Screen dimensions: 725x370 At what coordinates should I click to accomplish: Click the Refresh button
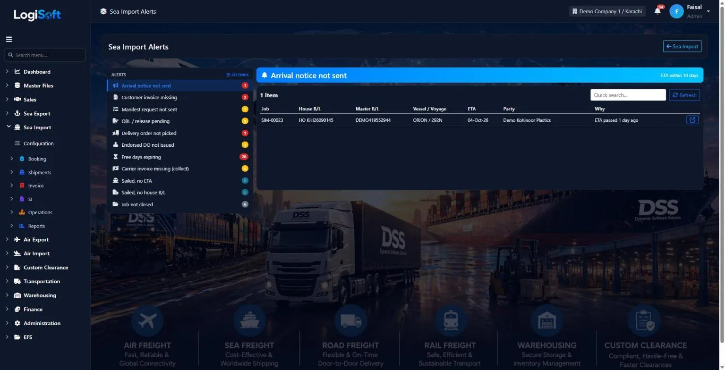pyautogui.click(x=684, y=95)
